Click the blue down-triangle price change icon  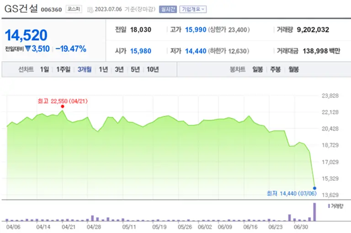[28, 49]
